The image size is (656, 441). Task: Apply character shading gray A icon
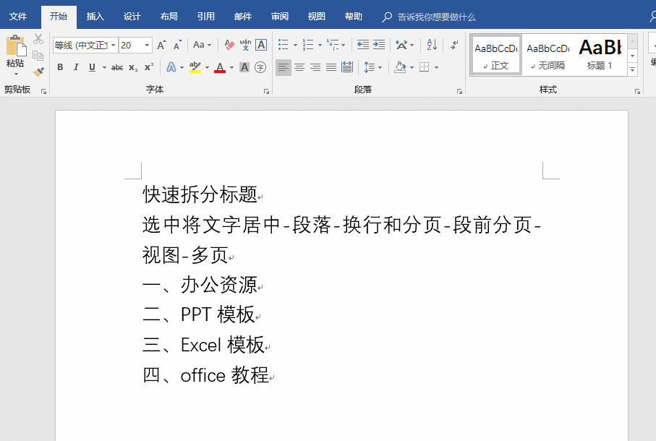pos(244,67)
